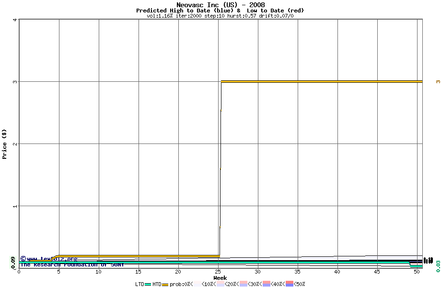Click the "Price ($)" y-axis label

click(4, 144)
